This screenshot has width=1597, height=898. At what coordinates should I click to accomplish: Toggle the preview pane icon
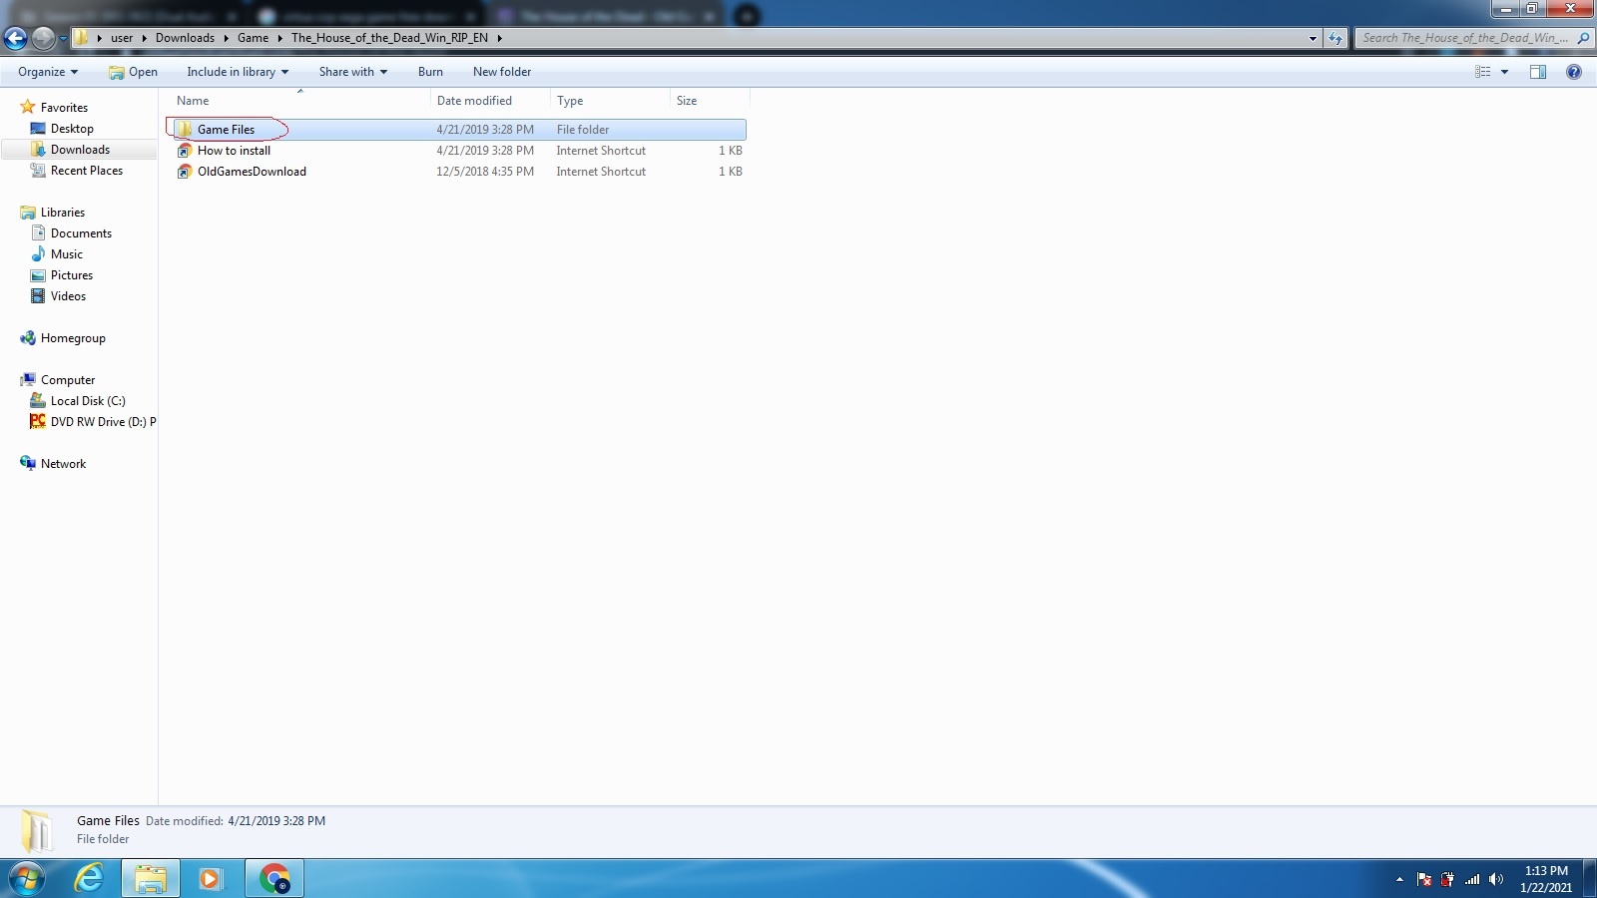coord(1538,72)
